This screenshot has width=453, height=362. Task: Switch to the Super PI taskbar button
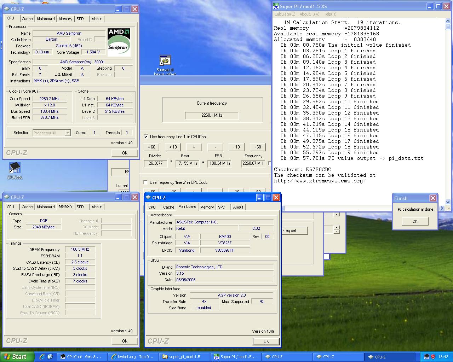(235, 357)
